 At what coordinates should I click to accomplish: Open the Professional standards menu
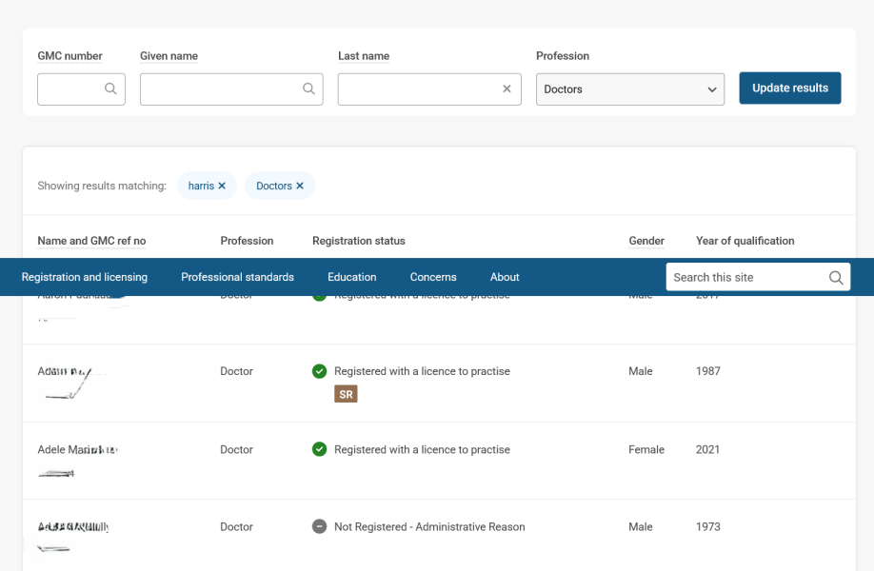point(237,277)
